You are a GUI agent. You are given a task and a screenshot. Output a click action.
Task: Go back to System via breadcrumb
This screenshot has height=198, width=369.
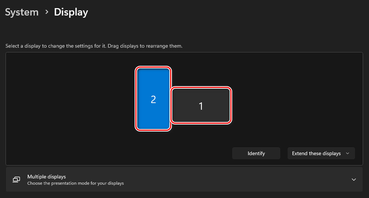click(x=22, y=12)
